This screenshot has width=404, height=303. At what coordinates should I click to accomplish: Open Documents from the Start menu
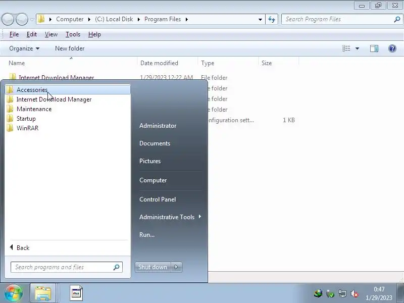155,143
